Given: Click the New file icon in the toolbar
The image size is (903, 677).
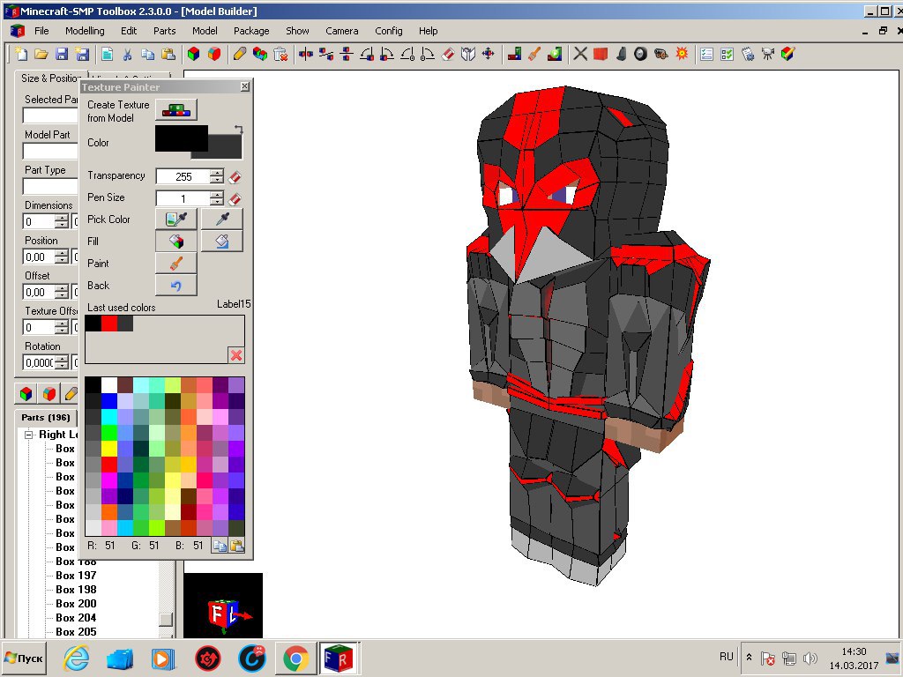Looking at the screenshot, I should [x=21, y=54].
